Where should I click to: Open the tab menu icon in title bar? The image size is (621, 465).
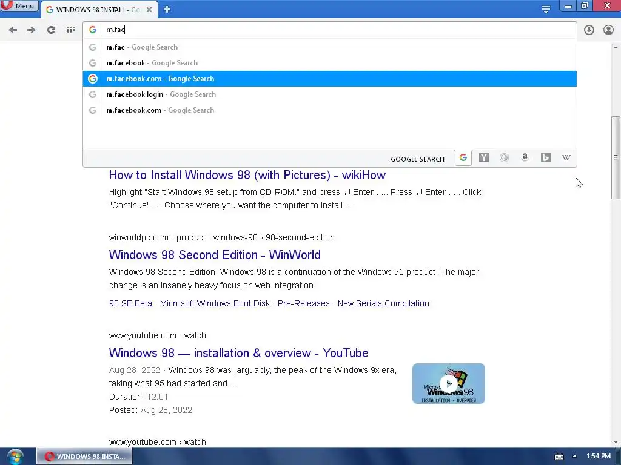click(x=546, y=9)
